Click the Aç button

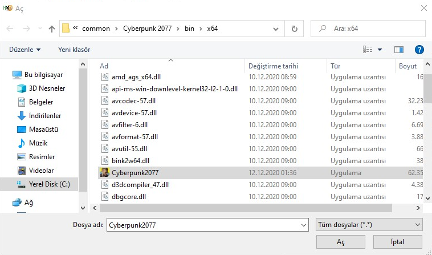(341, 242)
